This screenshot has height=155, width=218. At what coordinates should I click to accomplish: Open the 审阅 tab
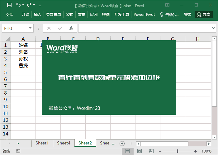click(x=94, y=14)
